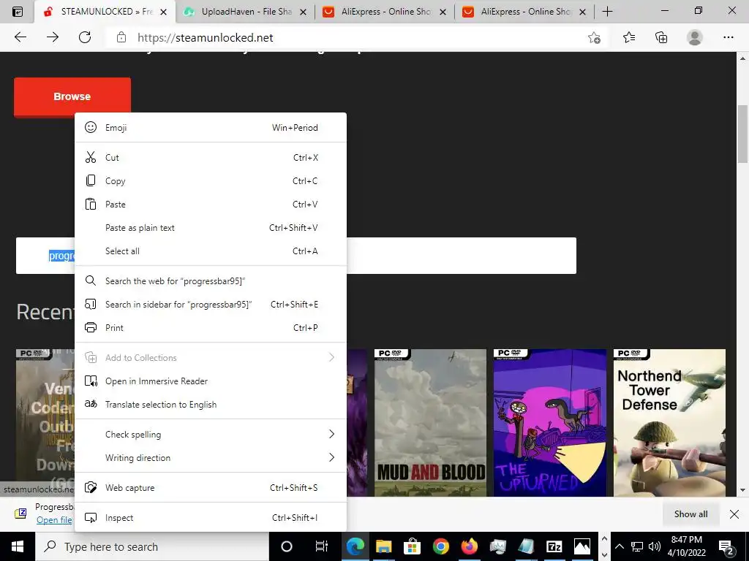Click Microsoft Edge taskbar icon
This screenshot has width=749, height=561.
(355, 546)
